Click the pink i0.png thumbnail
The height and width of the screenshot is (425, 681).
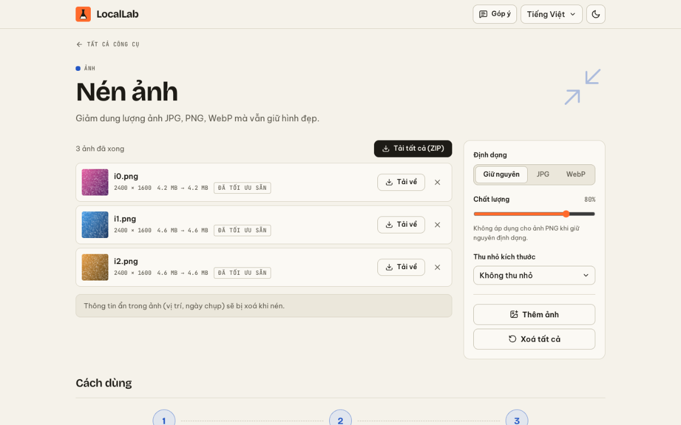tap(95, 182)
